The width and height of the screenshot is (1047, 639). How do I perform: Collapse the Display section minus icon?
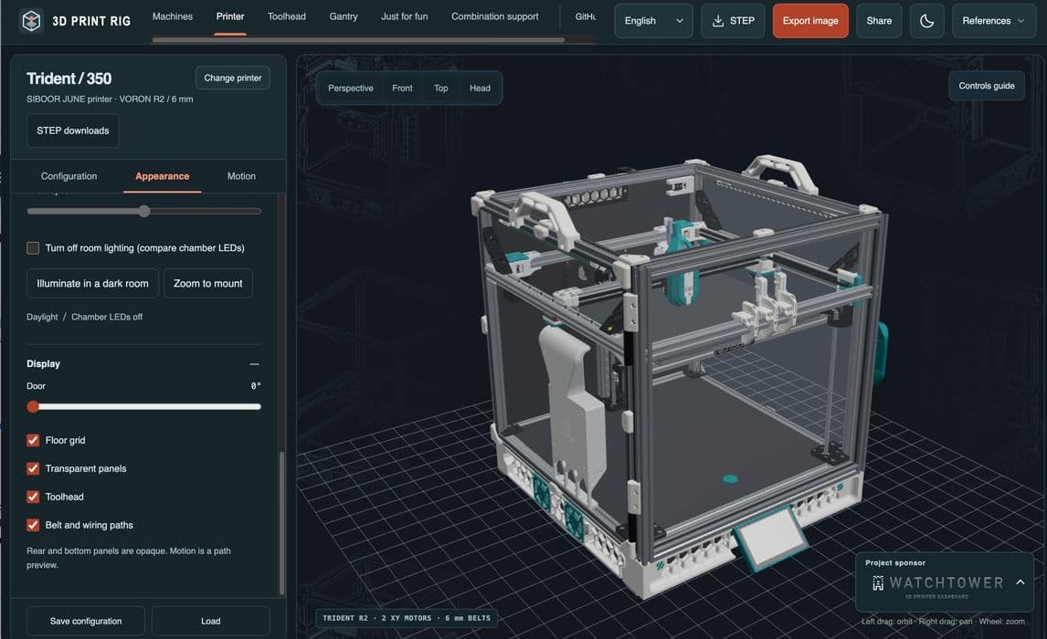(x=254, y=364)
